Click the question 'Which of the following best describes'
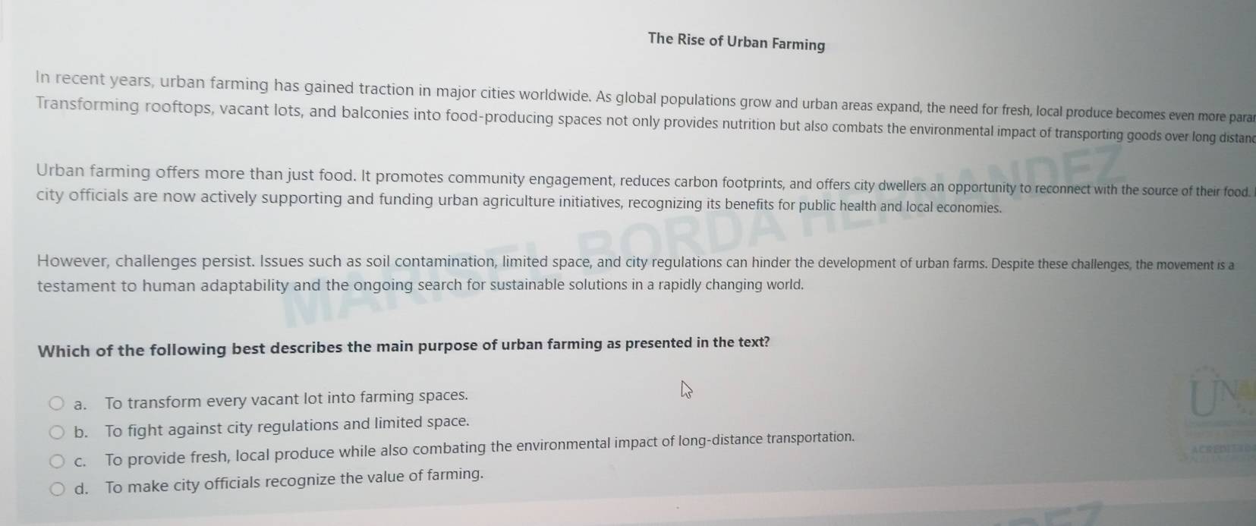The image size is (1256, 526). [x=403, y=346]
